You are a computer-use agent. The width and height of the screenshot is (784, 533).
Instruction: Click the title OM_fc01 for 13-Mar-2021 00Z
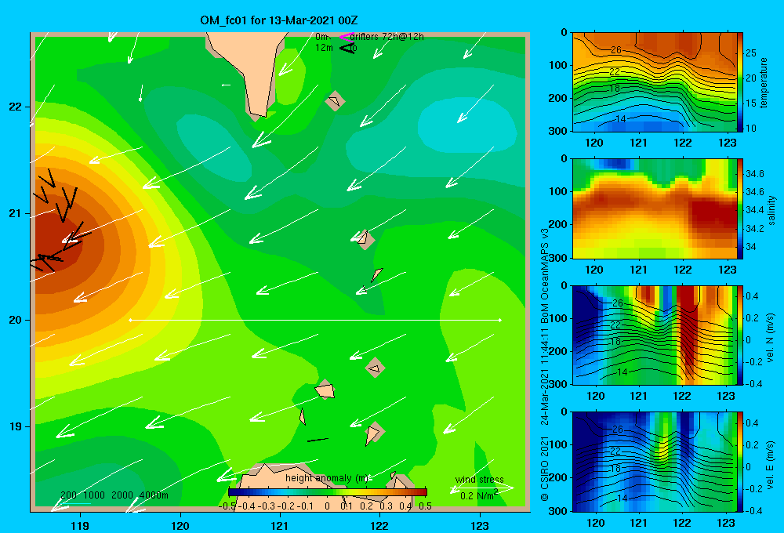pyautogui.click(x=278, y=20)
